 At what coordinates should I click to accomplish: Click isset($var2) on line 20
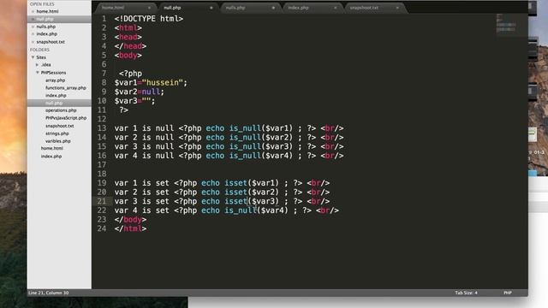pos(252,192)
